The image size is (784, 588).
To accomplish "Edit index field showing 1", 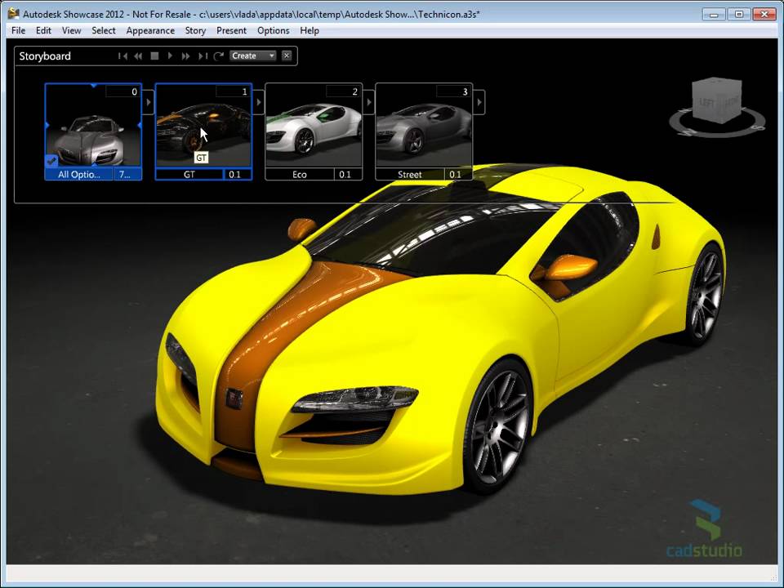I will 233,91.
